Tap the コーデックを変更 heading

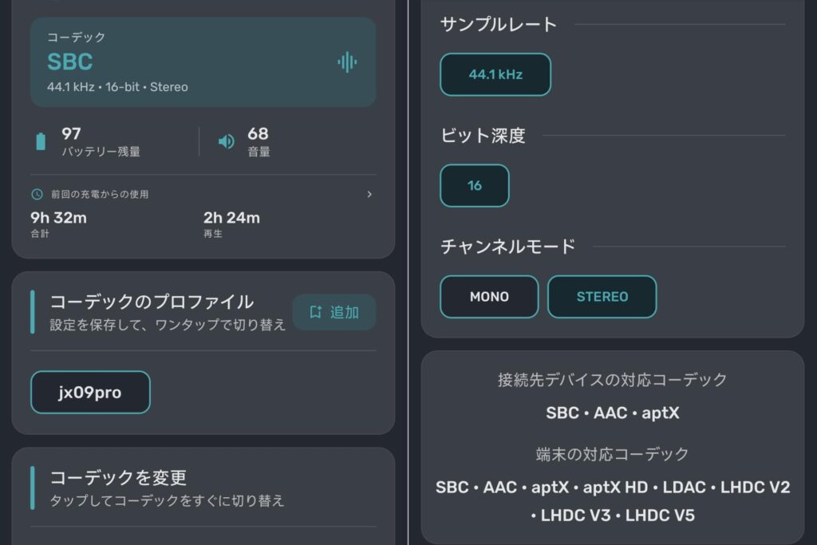tap(118, 477)
